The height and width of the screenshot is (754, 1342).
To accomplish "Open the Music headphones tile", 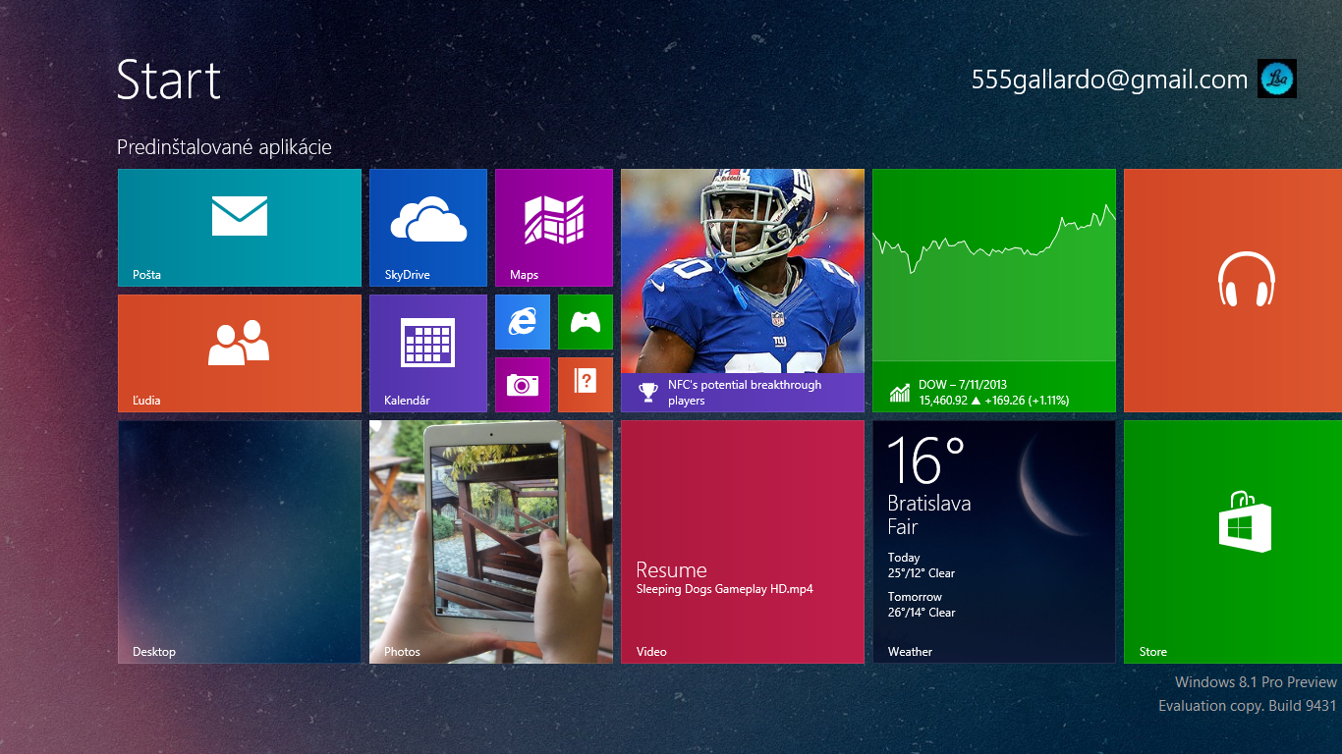I will (x=1233, y=291).
